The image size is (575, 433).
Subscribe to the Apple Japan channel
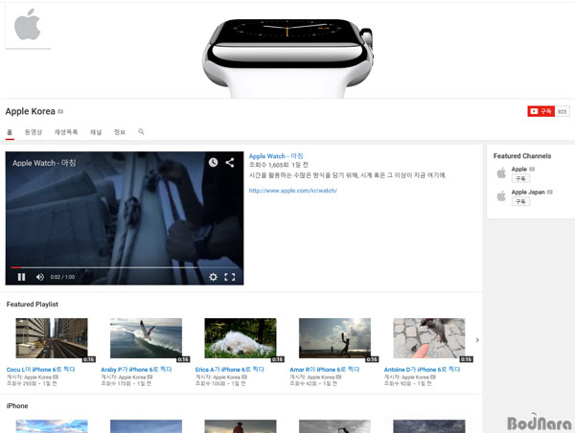pos(520,201)
